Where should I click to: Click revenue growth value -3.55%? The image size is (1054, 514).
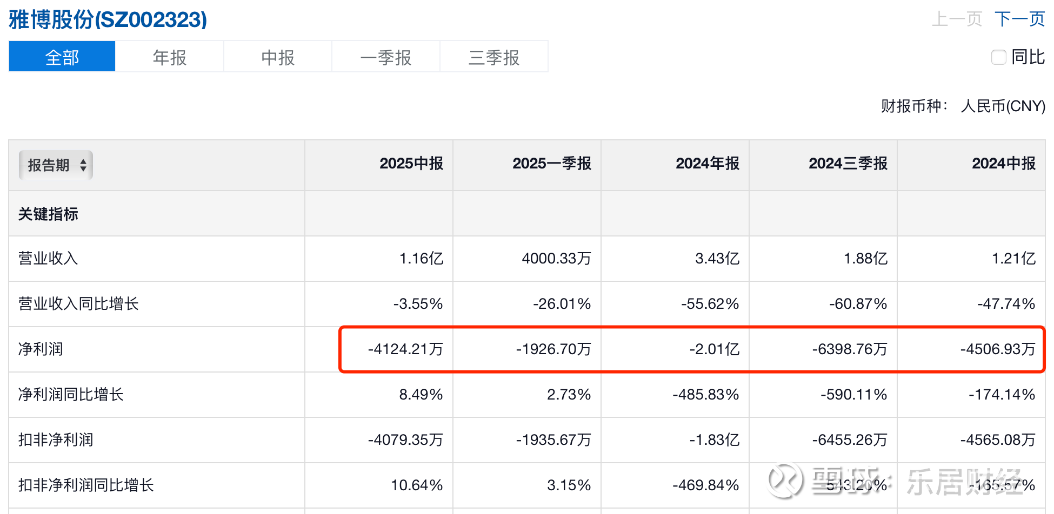pyautogui.click(x=418, y=304)
